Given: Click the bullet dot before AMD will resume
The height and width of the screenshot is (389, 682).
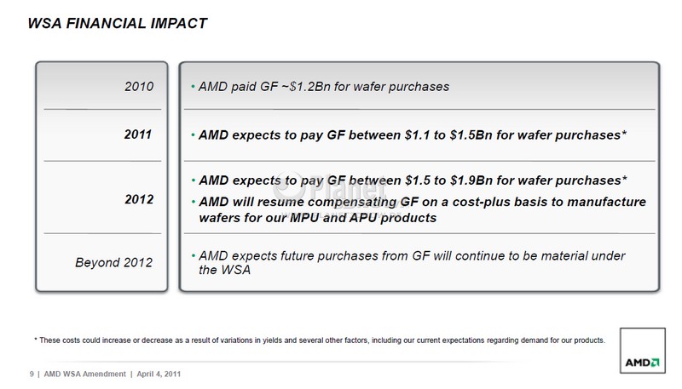Looking at the screenshot, I should tap(194, 202).
